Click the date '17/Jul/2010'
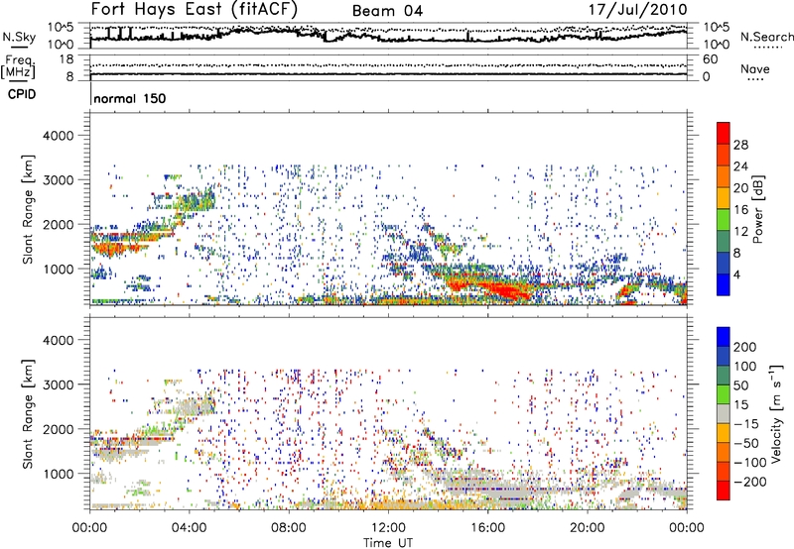The image size is (794, 549). coord(637,10)
